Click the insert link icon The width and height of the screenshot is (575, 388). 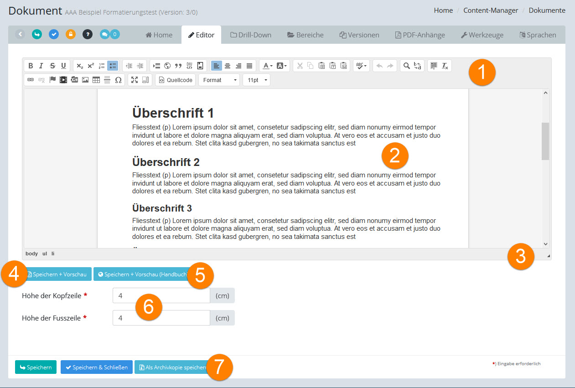pyautogui.click(x=31, y=80)
